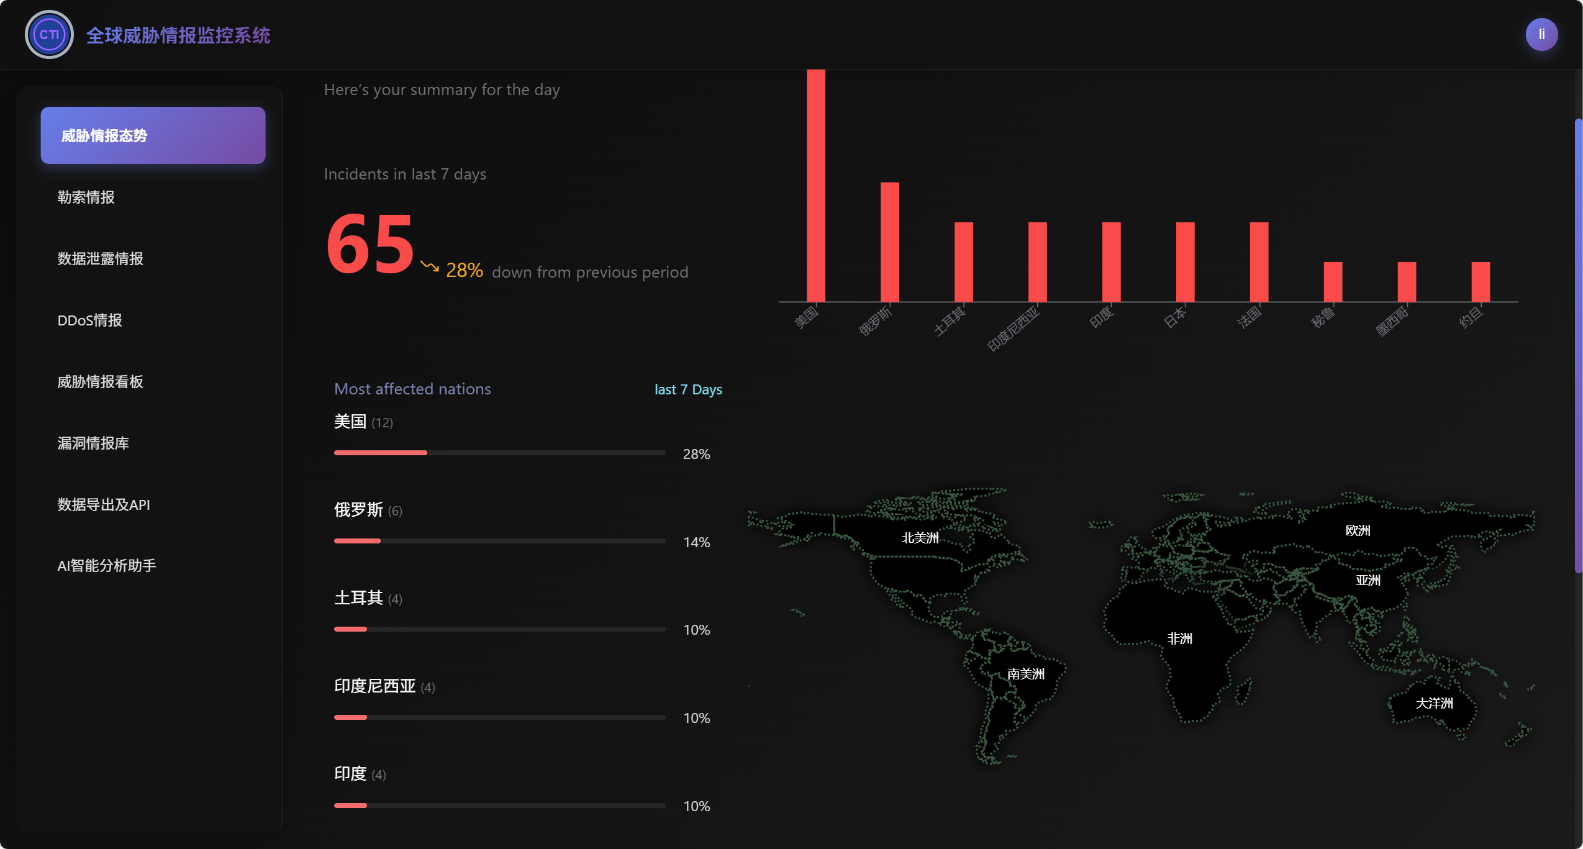Select the 非洲 region on map

click(1179, 638)
